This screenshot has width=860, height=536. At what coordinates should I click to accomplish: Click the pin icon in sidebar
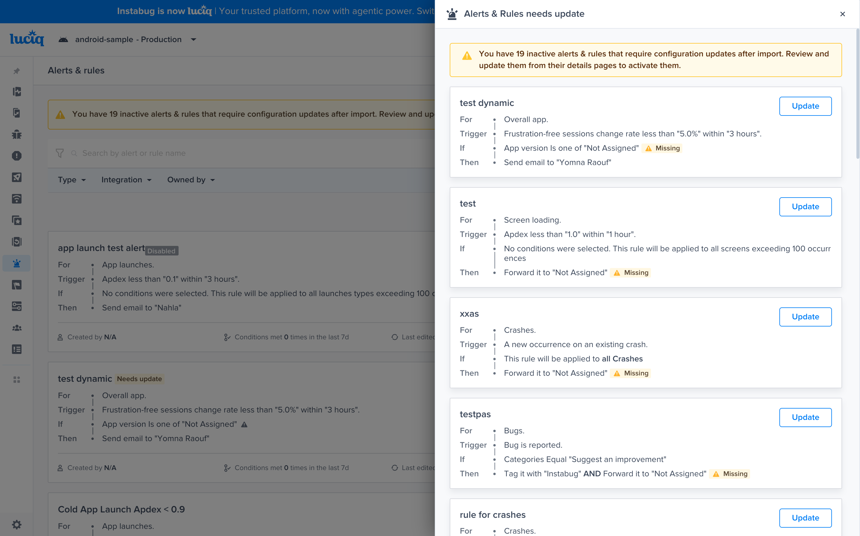17,71
